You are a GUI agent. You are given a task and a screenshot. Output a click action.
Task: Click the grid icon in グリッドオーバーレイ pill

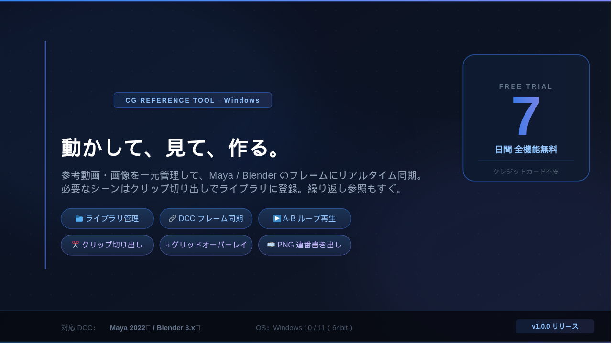pyautogui.click(x=167, y=245)
